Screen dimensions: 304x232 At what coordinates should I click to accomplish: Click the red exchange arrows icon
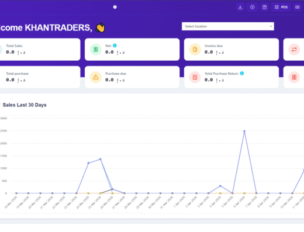pos(294,49)
